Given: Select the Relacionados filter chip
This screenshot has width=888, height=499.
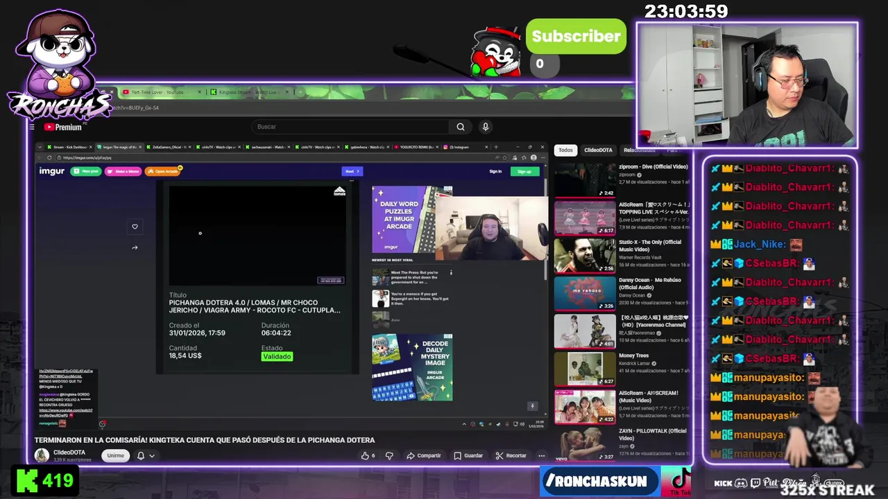Looking at the screenshot, I should (639, 150).
